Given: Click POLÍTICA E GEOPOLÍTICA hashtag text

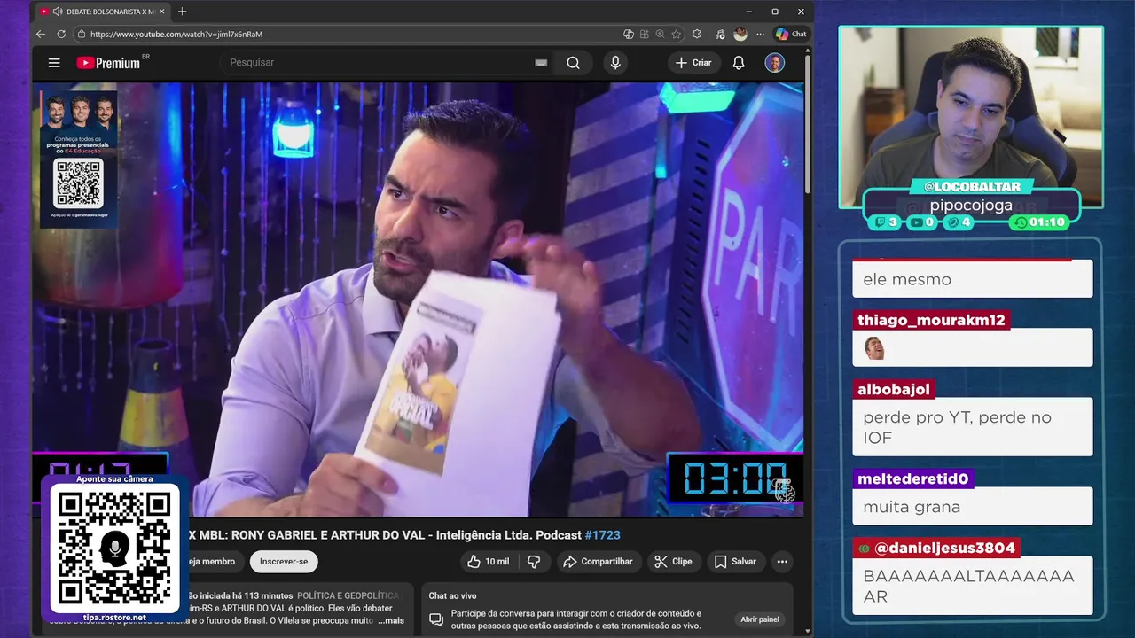Looking at the screenshot, I should point(348,595).
